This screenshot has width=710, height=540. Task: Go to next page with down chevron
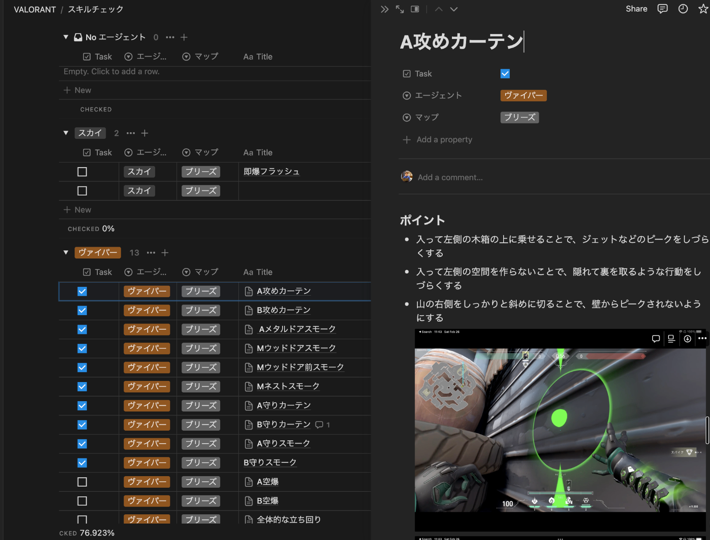(x=454, y=9)
